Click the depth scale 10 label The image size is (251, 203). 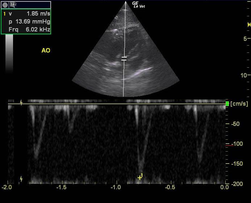tap(244, 75)
